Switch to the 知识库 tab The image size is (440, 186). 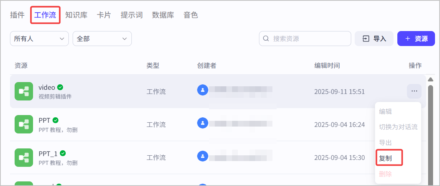click(76, 15)
